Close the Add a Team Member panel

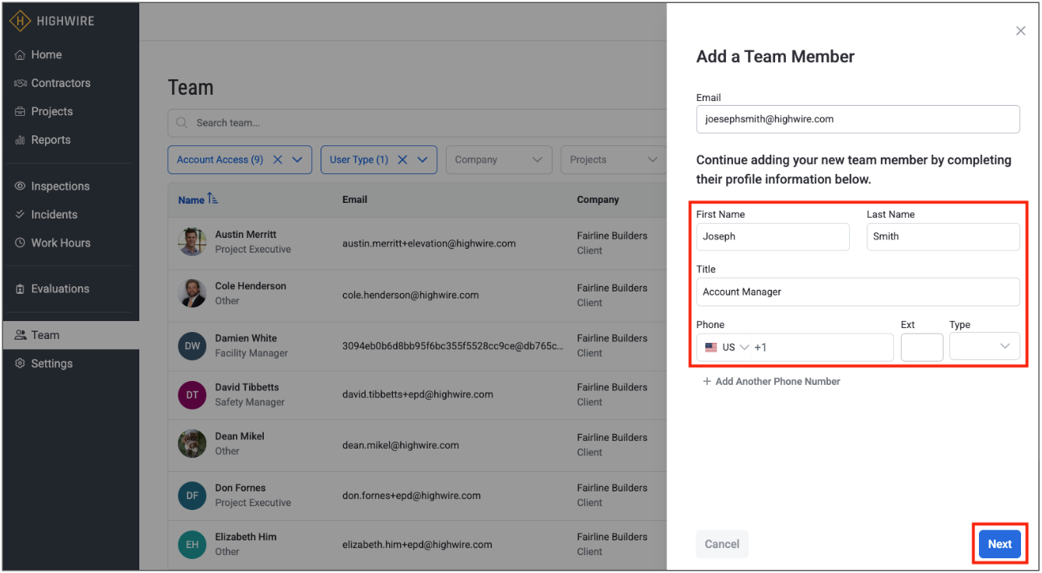pyautogui.click(x=1020, y=31)
